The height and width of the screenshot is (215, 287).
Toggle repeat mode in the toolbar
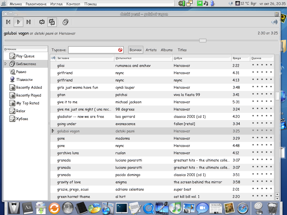[x=42, y=22]
